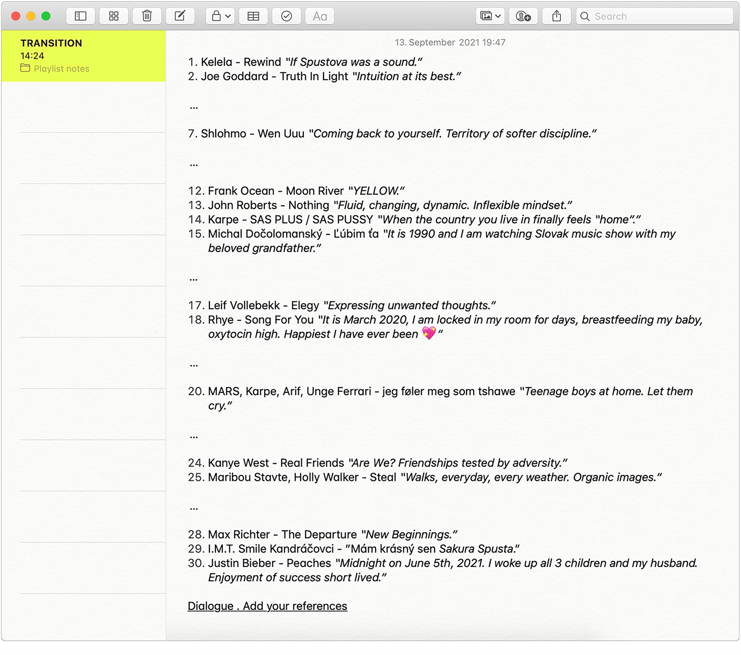
Task: Click the 14:24 time in note list
Action: [32, 56]
